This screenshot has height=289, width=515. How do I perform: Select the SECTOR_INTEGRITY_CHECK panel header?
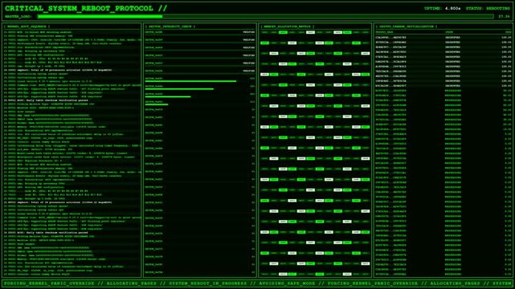coord(170,26)
